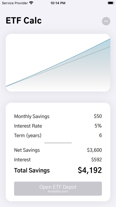This screenshot has width=116, height=207.
Task: Tap the Interest amount $592
Action: [96, 160]
